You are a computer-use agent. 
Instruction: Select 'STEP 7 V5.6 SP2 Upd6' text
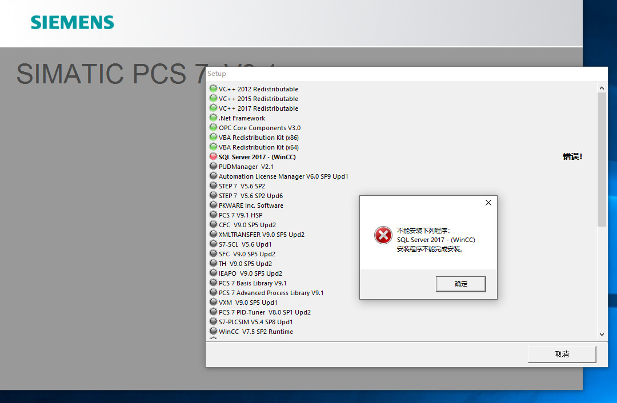pos(251,196)
